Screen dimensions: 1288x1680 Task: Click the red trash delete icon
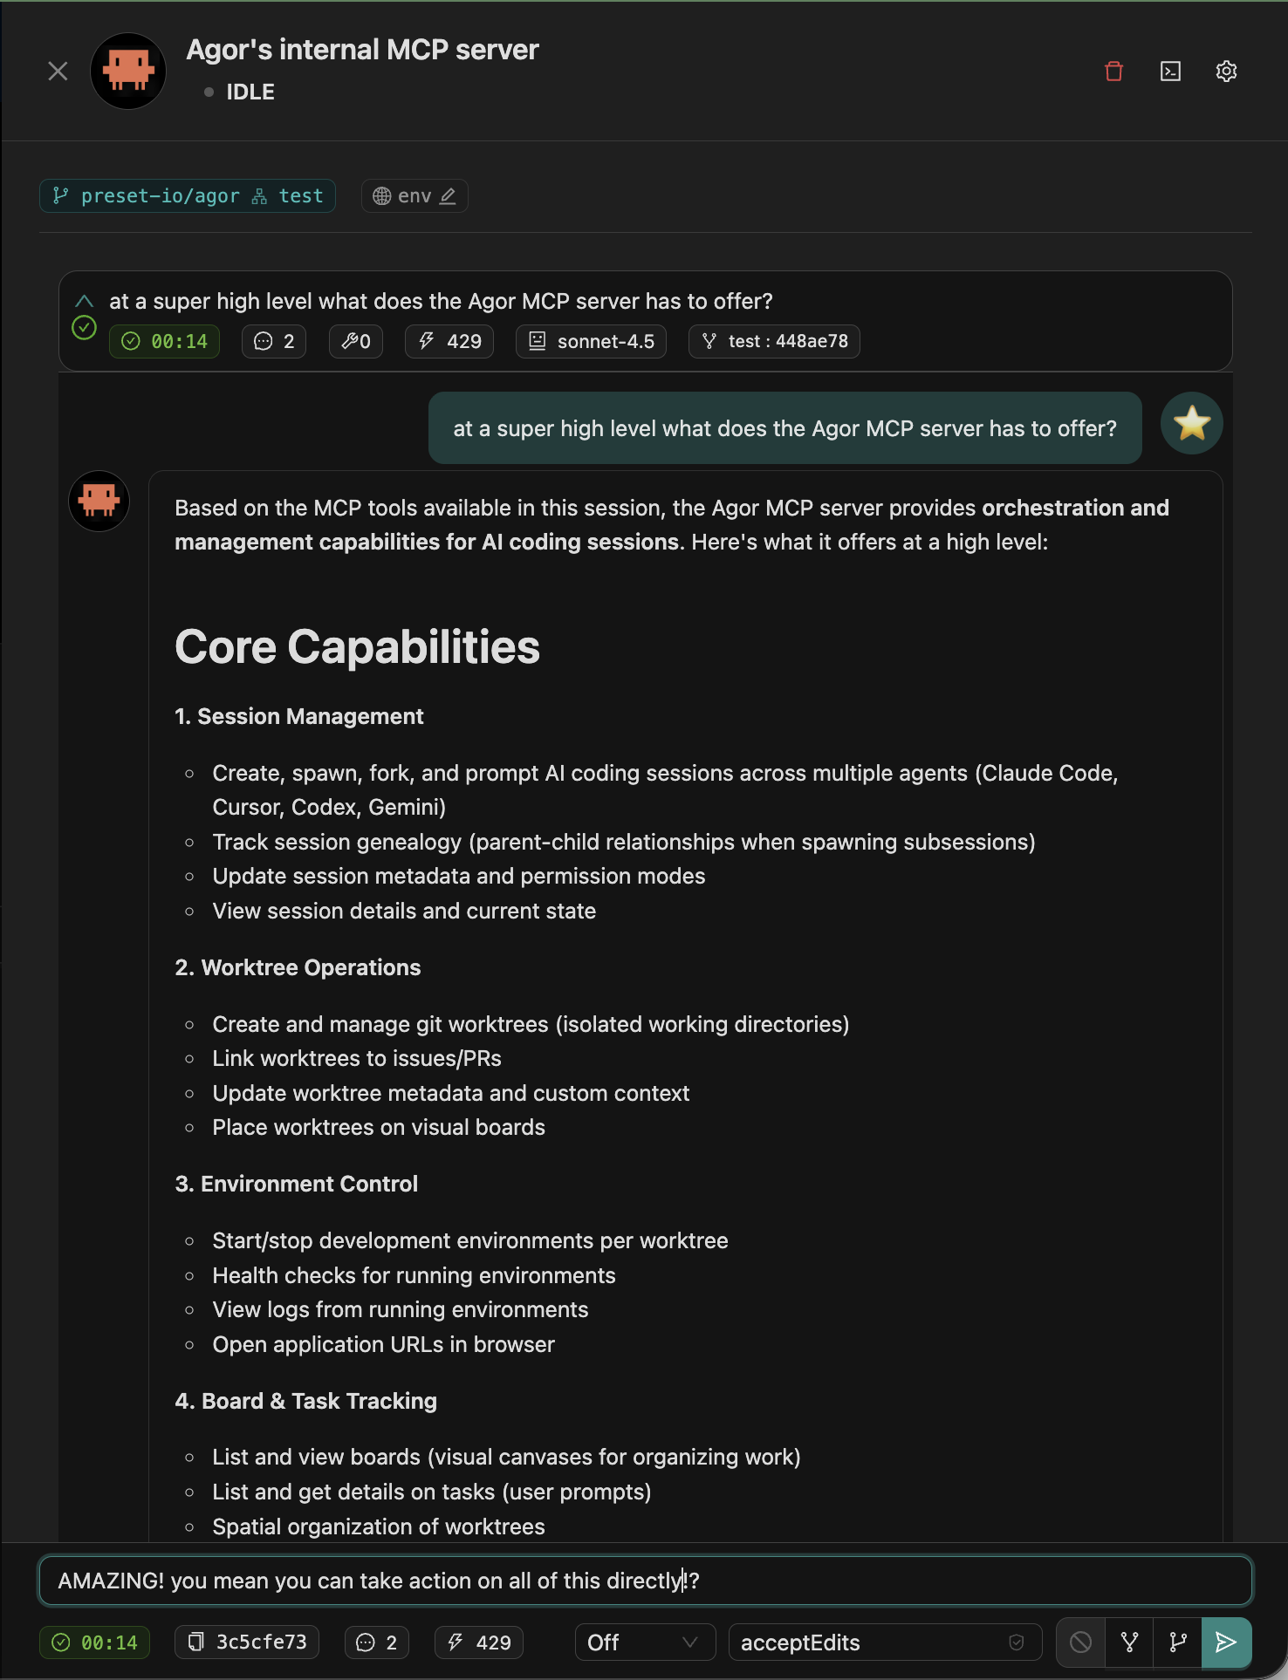[x=1113, y=72]
